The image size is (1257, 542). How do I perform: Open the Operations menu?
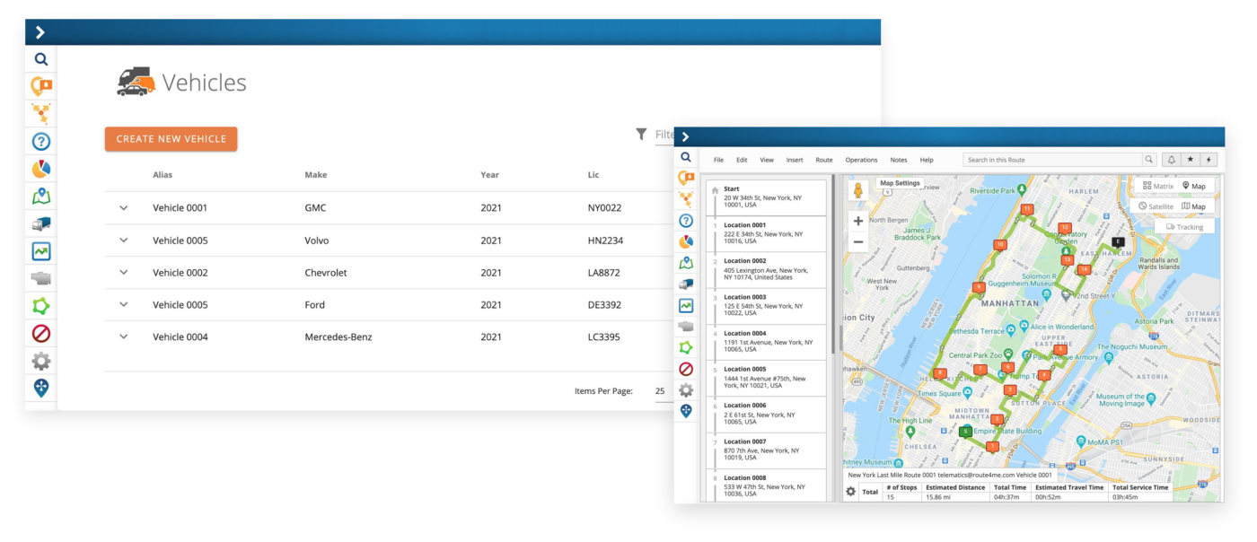click(x=861, y=160)
